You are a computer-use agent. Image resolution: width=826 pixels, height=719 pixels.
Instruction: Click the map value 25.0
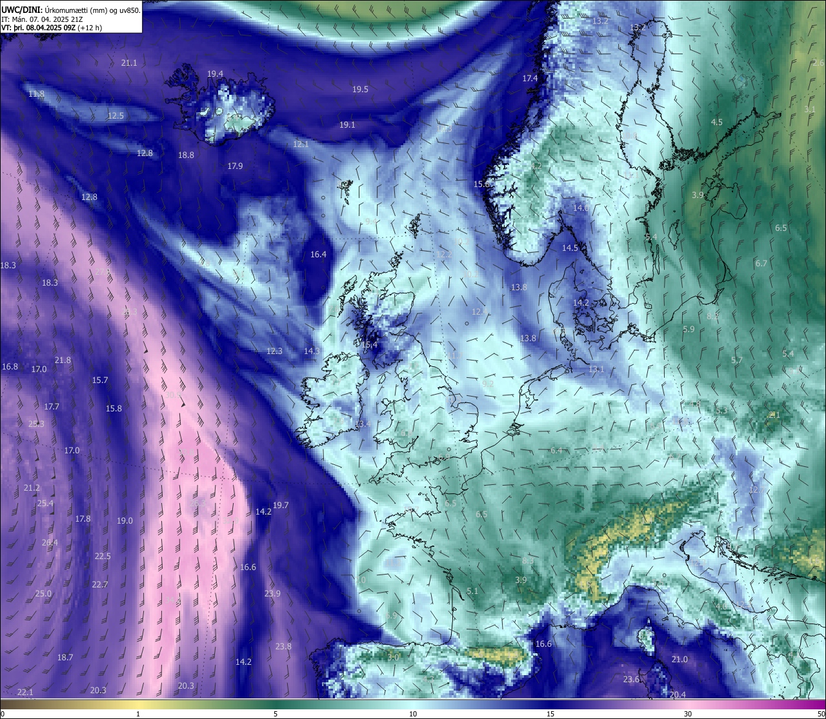tap(43, 594)
